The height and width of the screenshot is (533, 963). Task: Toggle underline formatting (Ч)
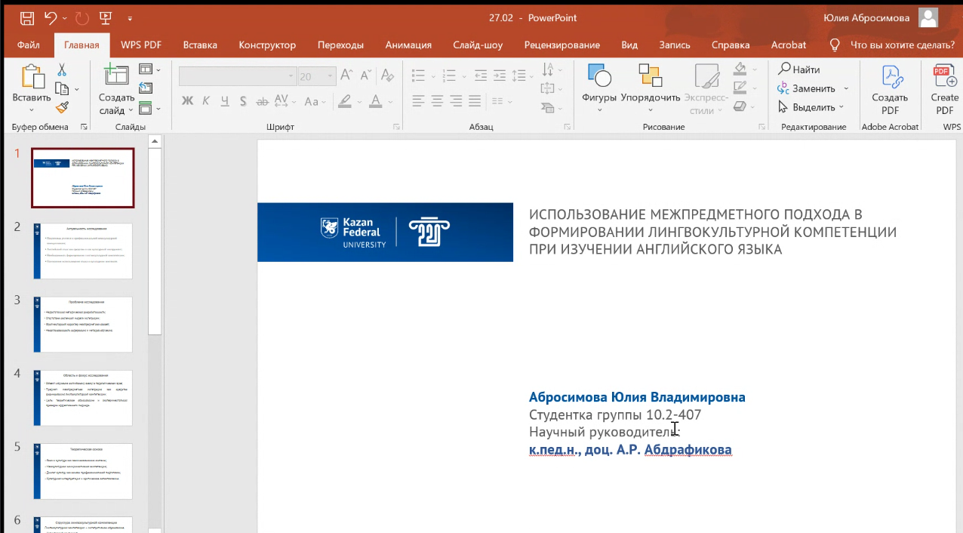click(x=224, y=101)
